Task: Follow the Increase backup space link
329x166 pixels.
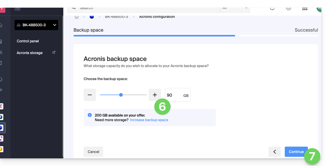Action: (149, 120)
